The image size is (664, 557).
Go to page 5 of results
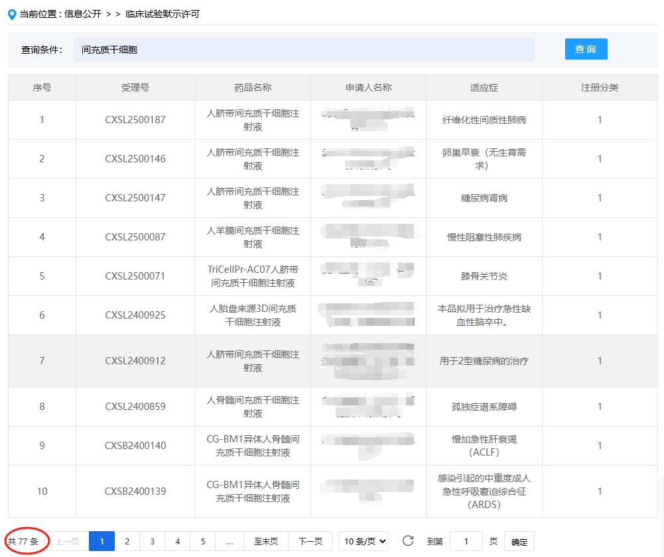pyautogui.click(x=203, y=541)
